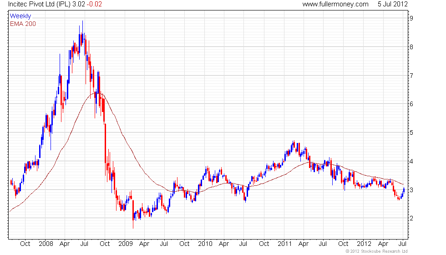Viewport: 446px width, 255px height.
Task: Click the y-axis label '6'
Action: (411, 104)
